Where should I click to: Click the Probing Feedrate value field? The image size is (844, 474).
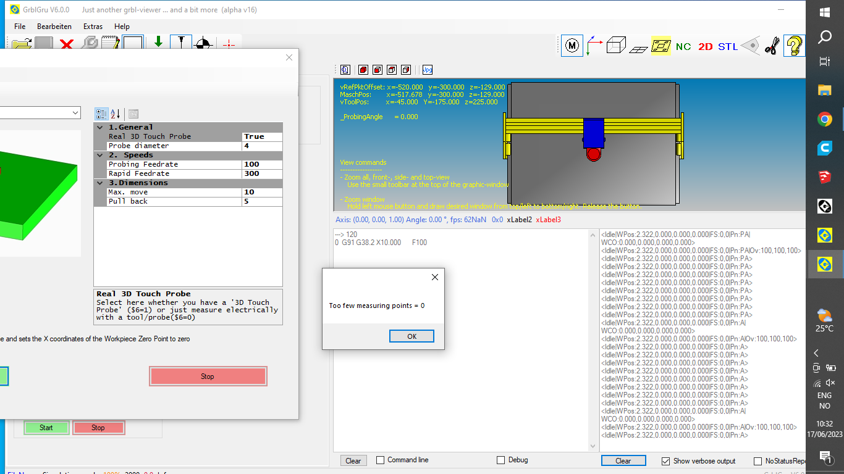[262, 164]
